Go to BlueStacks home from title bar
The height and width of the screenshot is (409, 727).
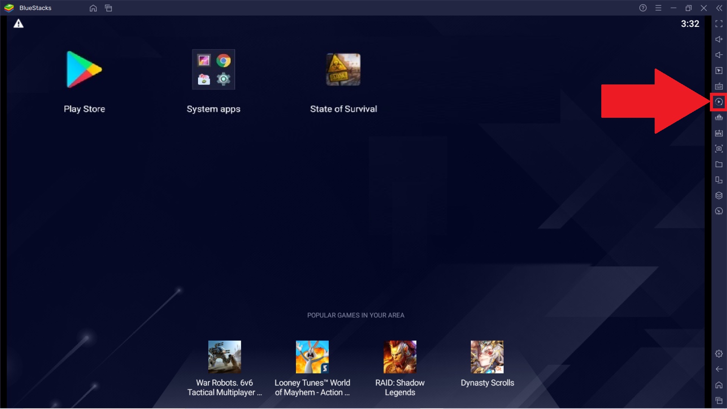pos(93,8)
